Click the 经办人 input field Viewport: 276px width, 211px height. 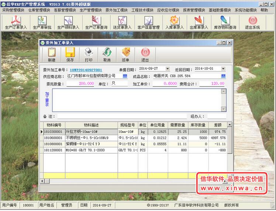pos(217,116)
